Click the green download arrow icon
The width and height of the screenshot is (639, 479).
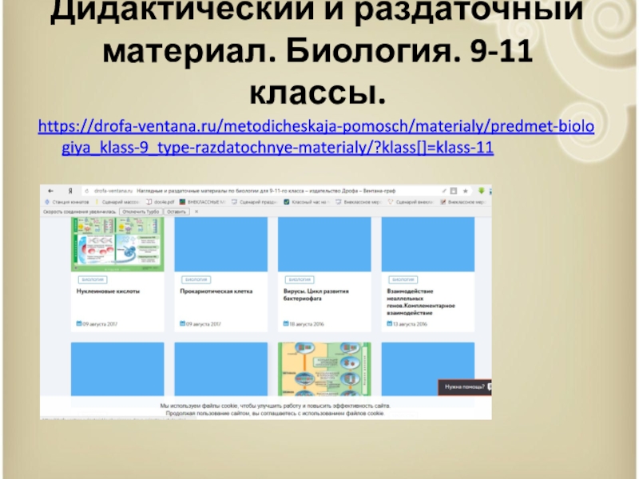(482, 192)
